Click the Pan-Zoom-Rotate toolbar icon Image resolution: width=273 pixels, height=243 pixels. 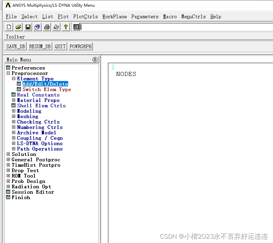pos(37,27)
